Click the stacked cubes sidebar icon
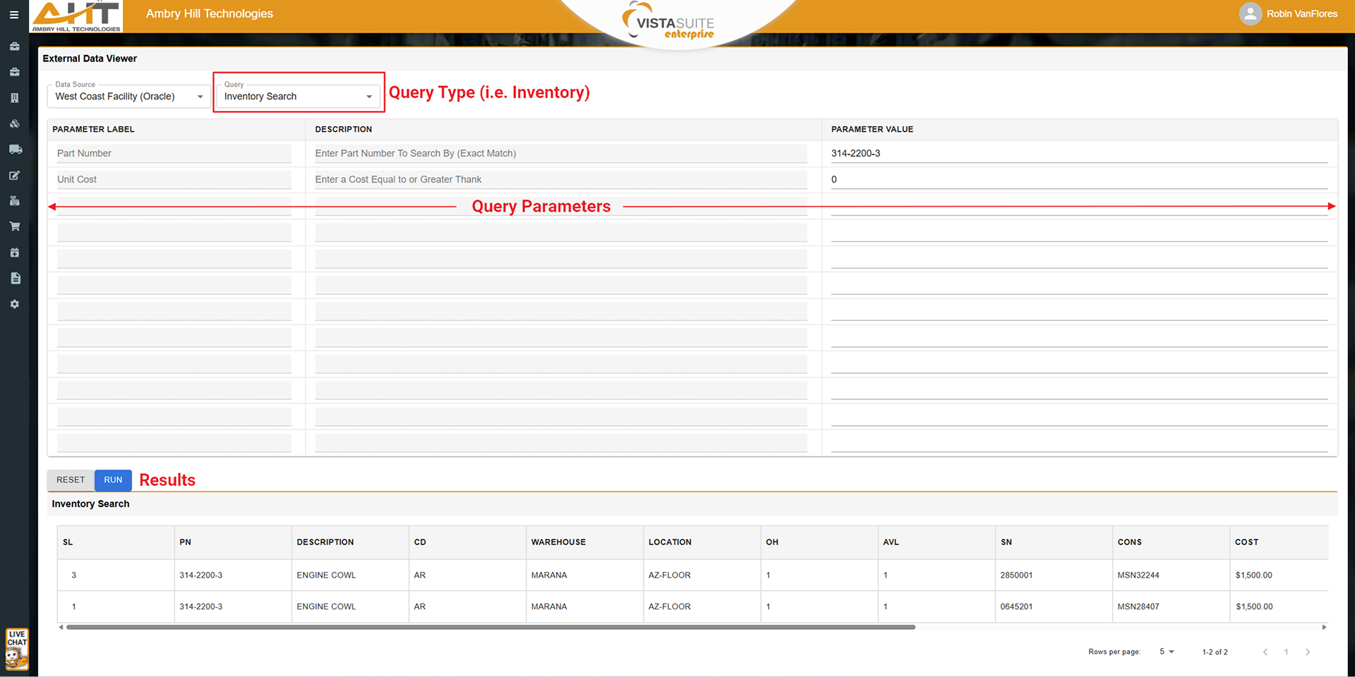 pos(14,124)
